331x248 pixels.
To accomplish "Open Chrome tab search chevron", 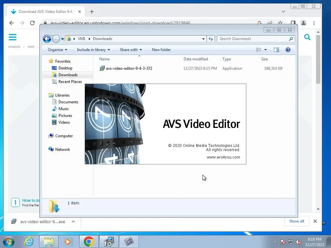I will pos(283,12).
